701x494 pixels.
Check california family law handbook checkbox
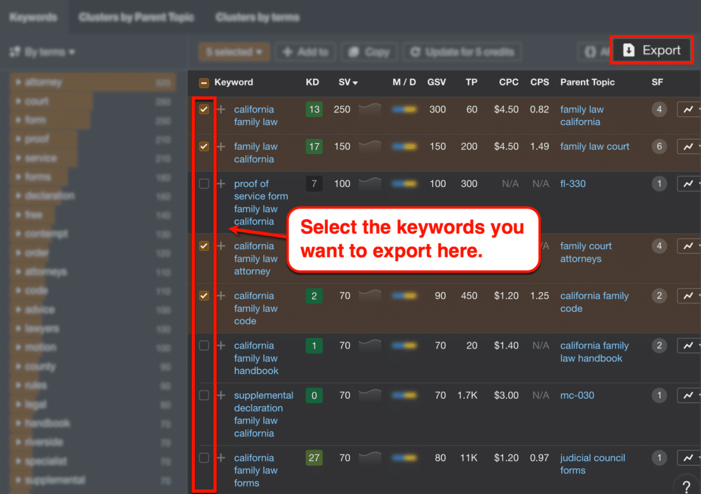coord(204,346)
